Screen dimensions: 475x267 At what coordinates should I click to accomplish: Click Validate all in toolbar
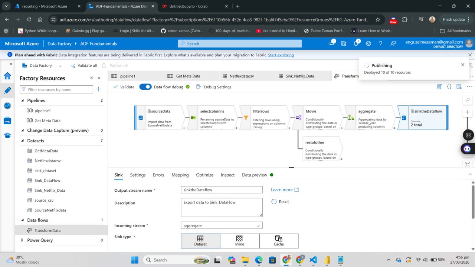click(83, 66)
